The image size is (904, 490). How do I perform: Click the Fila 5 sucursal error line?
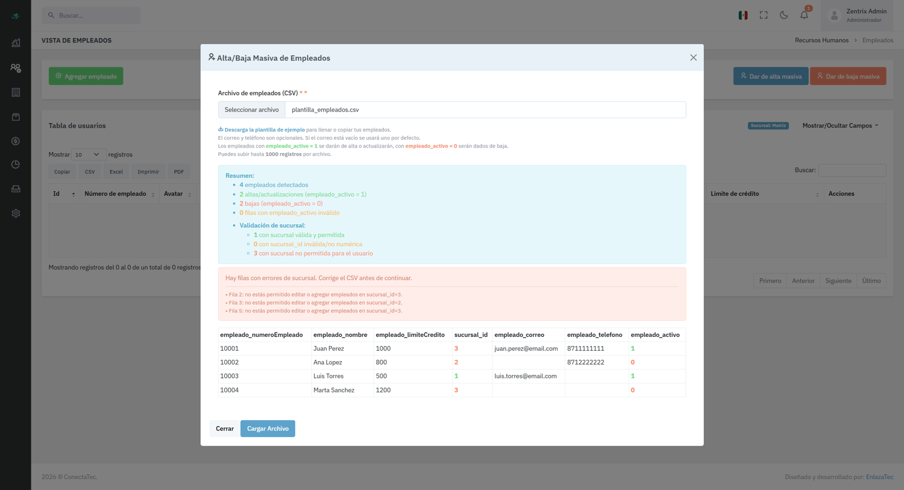coord(314,311)
